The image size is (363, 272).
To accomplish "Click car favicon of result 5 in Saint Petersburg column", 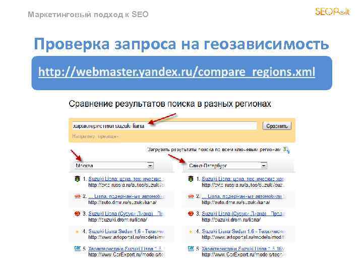I will click(x=191, y=249).
